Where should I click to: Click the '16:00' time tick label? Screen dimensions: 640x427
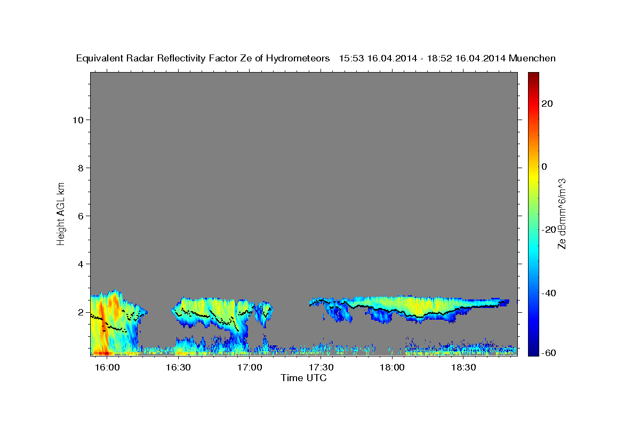pos(107,367)
